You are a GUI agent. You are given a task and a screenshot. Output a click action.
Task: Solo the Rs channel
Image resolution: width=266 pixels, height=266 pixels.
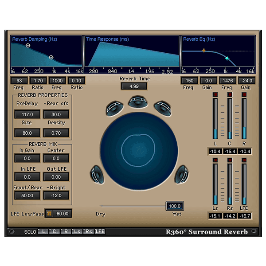pos(89,231)
